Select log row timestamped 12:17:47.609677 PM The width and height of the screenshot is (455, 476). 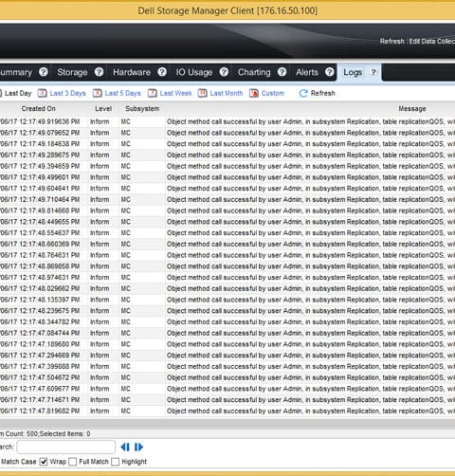point(227,389)
